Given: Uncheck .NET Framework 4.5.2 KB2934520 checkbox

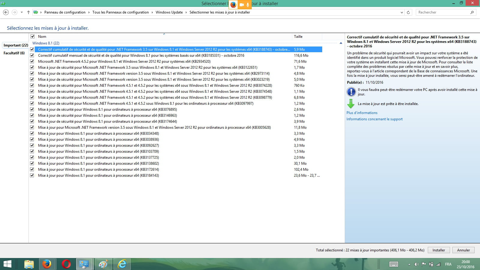Looking at the screenshot, I should point(32,61).
